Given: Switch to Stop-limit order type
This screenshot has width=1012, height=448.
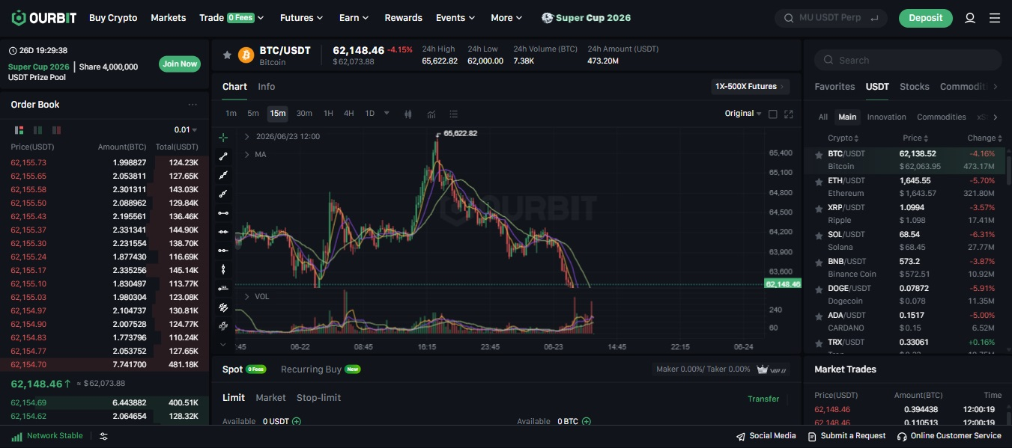Looking at the screenshot, I should (x=318, y=398).
